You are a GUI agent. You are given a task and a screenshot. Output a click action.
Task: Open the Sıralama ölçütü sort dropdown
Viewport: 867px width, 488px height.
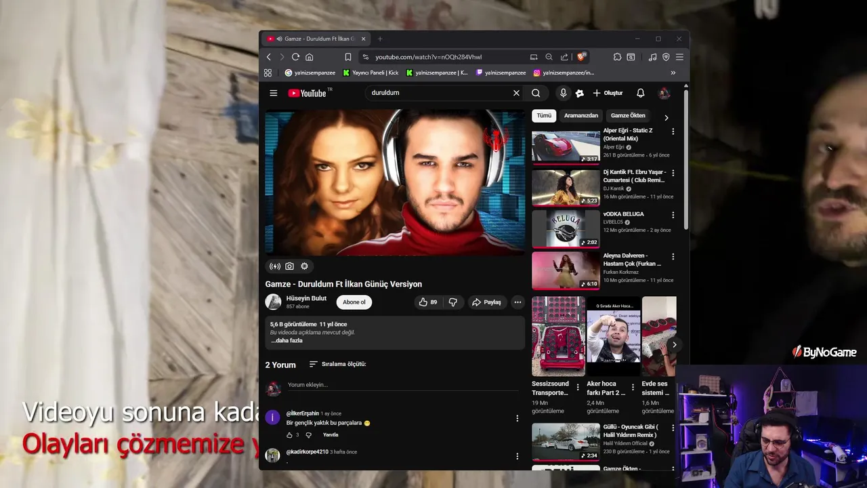point(337,364)
